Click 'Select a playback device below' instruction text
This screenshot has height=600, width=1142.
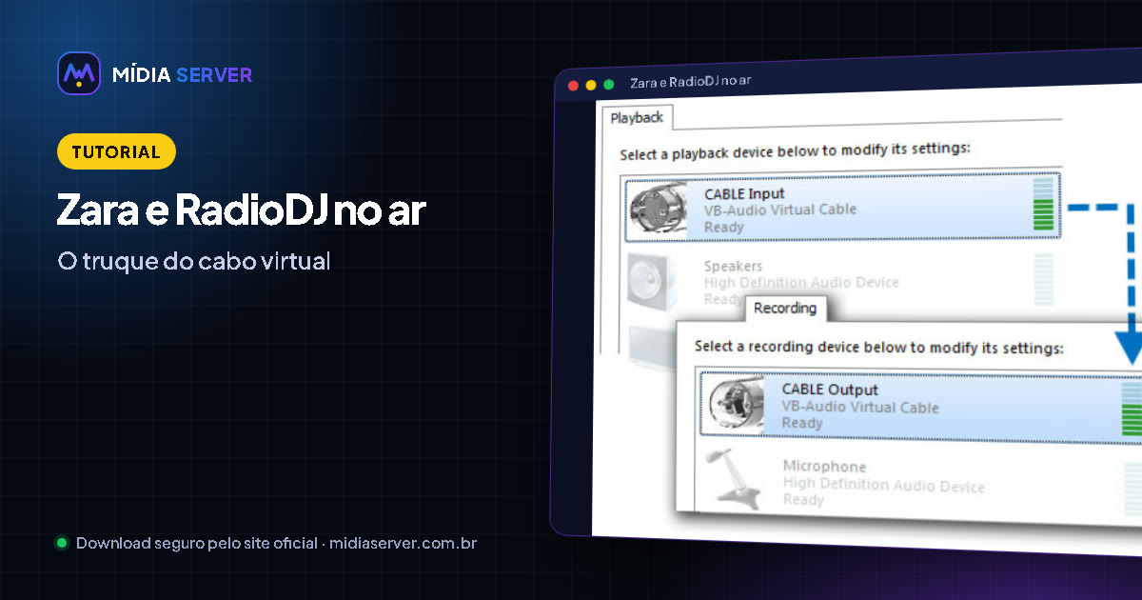[795, 151]
